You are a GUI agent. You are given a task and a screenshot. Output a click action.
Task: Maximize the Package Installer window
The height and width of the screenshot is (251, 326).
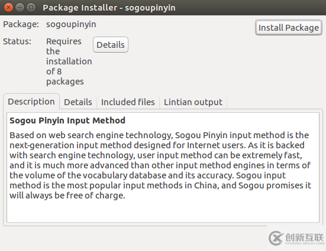click(31, 8)
